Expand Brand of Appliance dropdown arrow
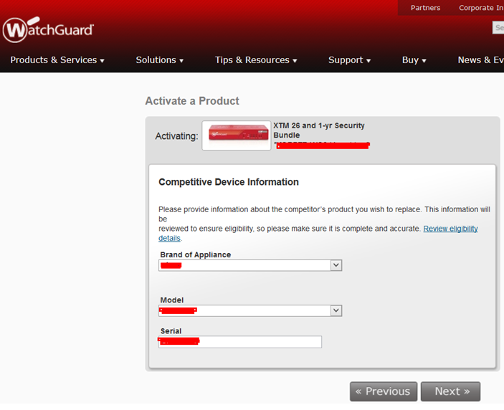Image resolution: width=504 pixels, height=410 pixels. [x=336, y=265]
